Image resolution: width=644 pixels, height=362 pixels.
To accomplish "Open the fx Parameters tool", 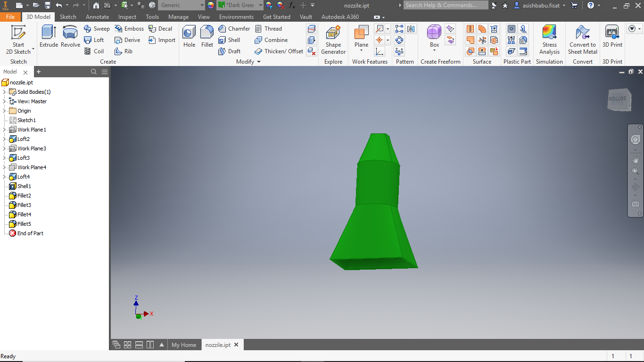I will [x=292, y=5].
